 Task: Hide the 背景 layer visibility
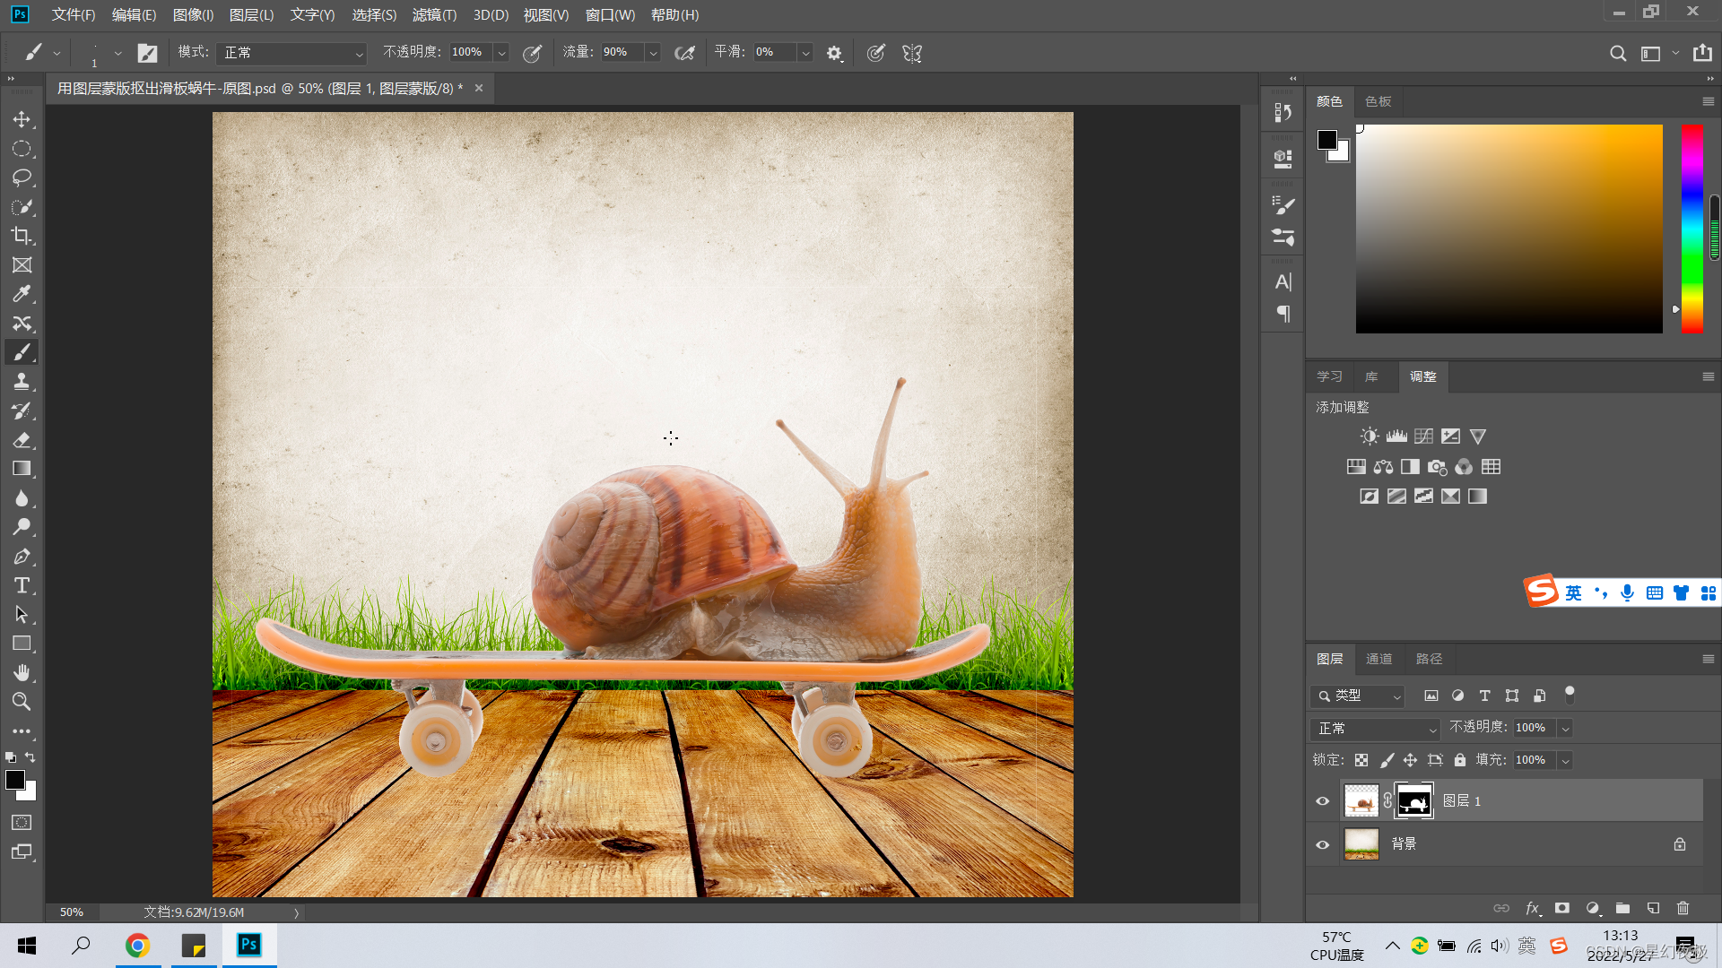[x=1322, y=844]
